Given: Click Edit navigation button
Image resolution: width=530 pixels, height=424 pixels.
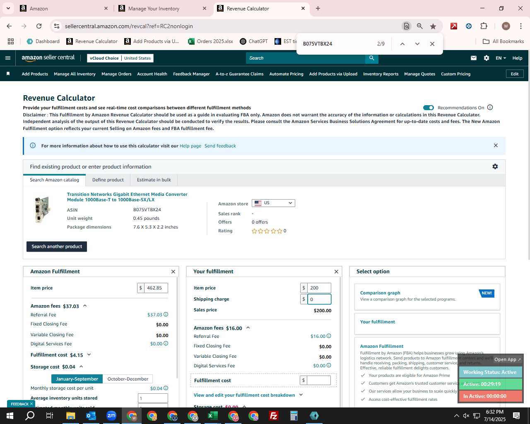Looking at the screenshot, I should (515, 74).
